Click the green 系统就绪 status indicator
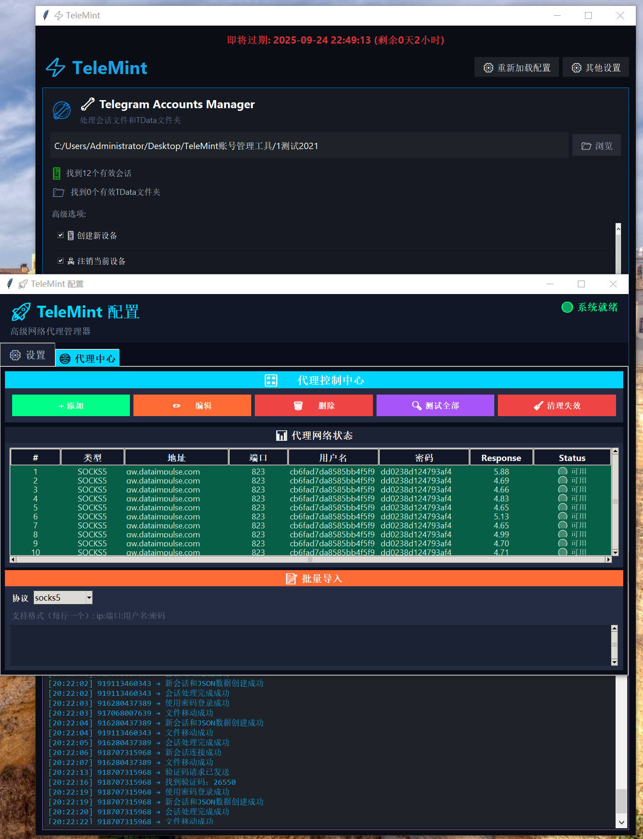The height and width of the screenshot is (839, 643). coord(567,307)
